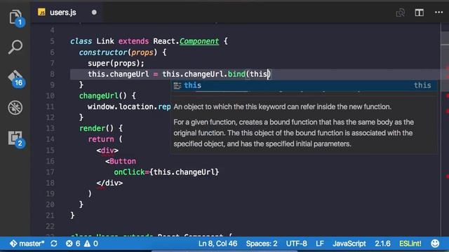Click line number 8 in gutter
Viewport: 449px width, 252px height.
click(x=52, y=74)
